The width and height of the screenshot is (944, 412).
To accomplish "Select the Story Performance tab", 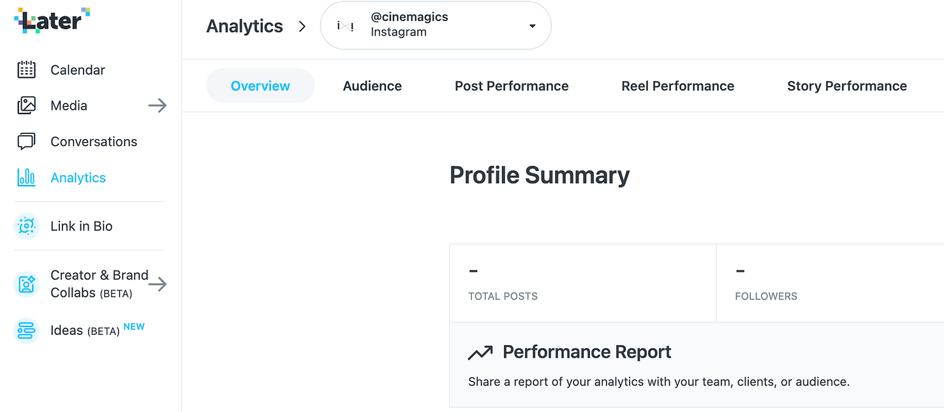I will pyautogui.click(x=846, y=86).
